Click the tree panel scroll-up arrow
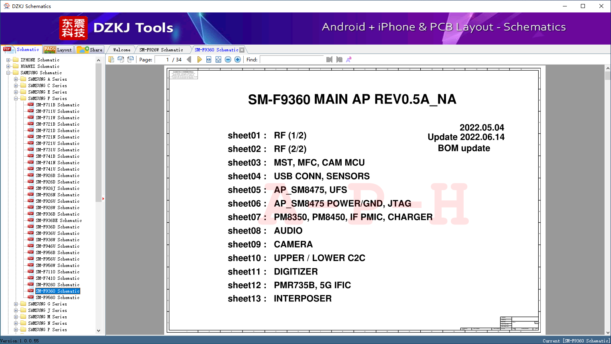 point(99,60)
